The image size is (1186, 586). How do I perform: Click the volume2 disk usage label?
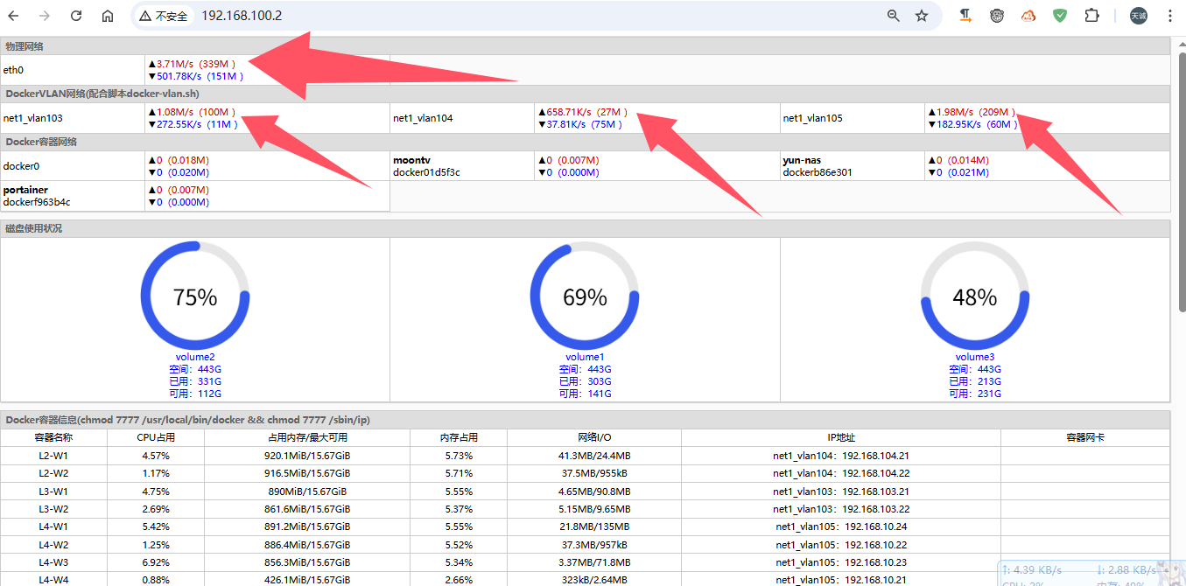[195, 357]
